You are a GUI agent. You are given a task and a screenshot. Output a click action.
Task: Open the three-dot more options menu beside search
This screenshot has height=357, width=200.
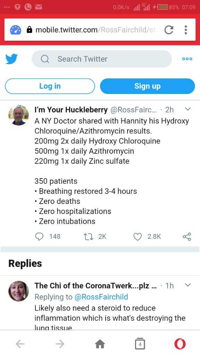click(187, 59)
